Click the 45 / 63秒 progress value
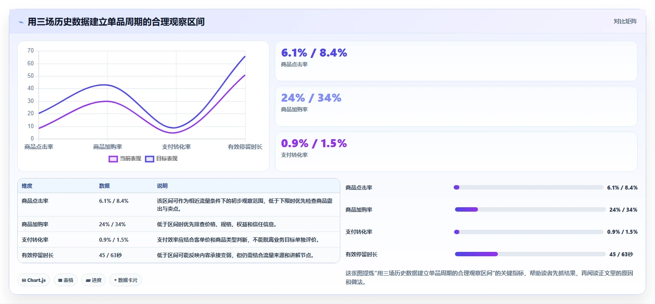 (621, 255)
